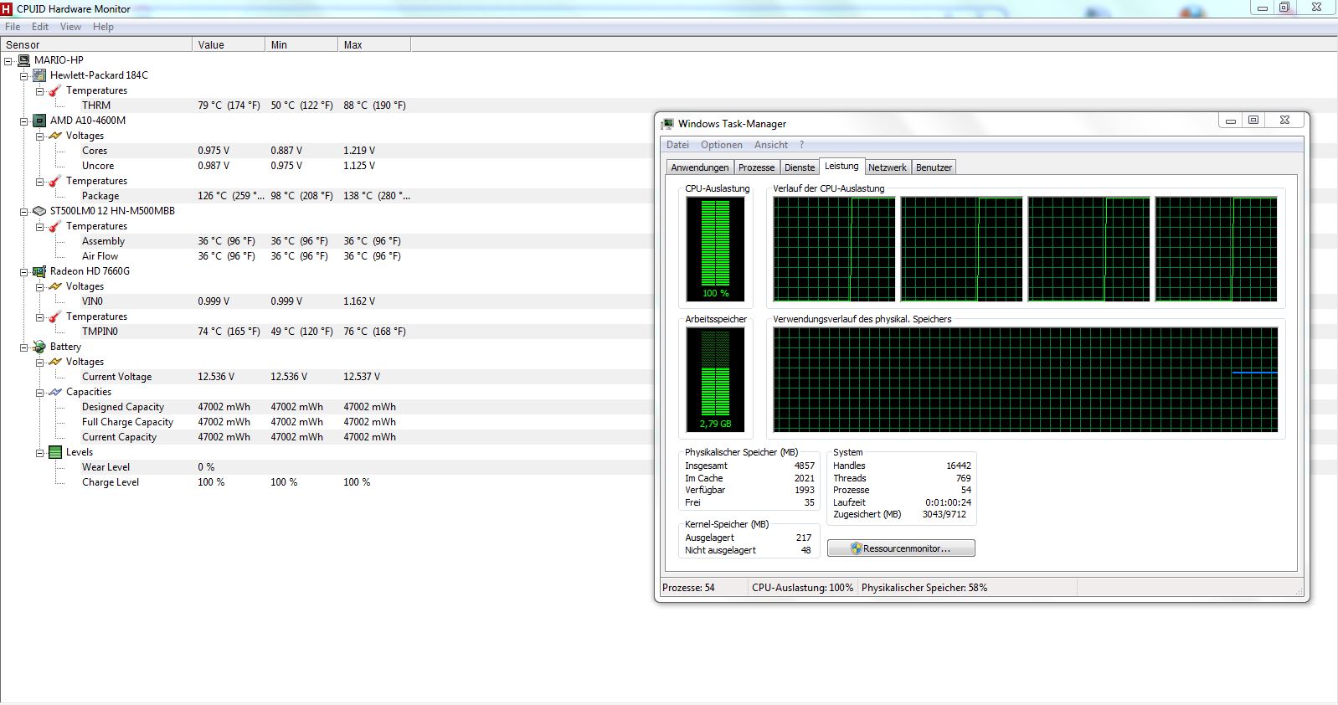This screenshot has height=705, width=1338.
Task: Click the computer icon next to MARIO-HP
Action: 23,60
